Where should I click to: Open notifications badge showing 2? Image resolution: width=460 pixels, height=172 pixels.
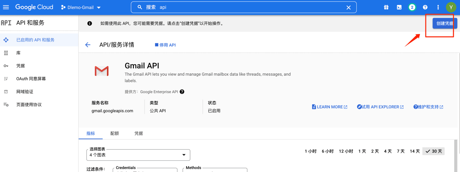pyautogui.click(x=412, y=7)
